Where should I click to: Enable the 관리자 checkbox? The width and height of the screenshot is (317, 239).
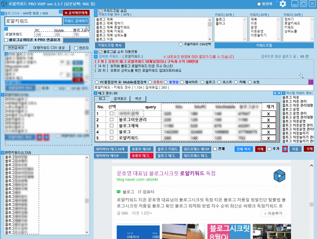[76, 48]
